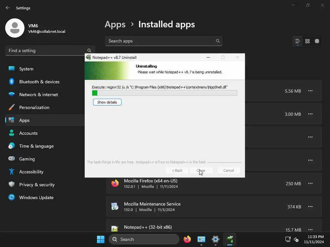This screenshot has width=330, height=247.
Task: Open Accessibility settings
Action: (x=45, y=172)
